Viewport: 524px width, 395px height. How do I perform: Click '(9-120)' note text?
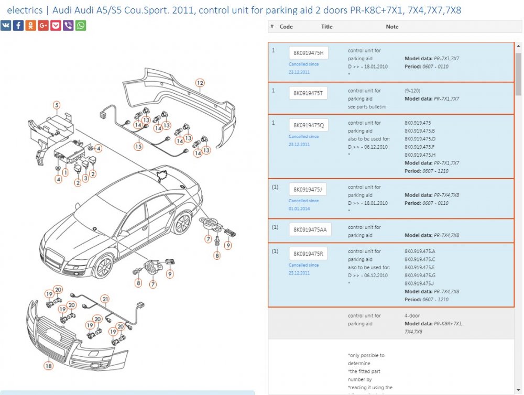(412, 91)
